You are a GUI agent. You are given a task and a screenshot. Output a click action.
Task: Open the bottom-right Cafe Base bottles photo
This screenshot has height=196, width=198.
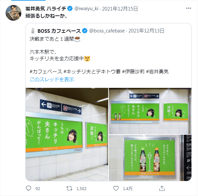point(150,158)
